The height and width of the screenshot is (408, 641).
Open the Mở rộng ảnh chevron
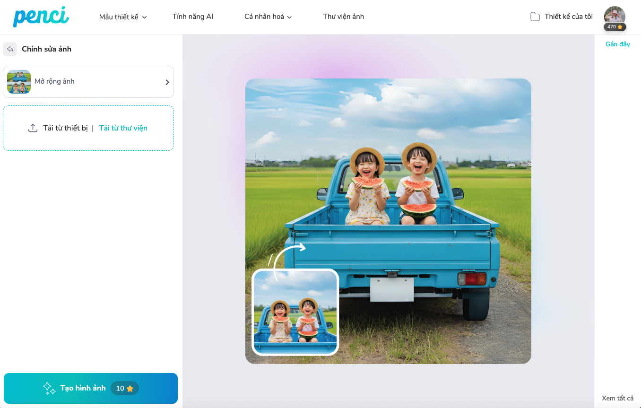(167, 82)
